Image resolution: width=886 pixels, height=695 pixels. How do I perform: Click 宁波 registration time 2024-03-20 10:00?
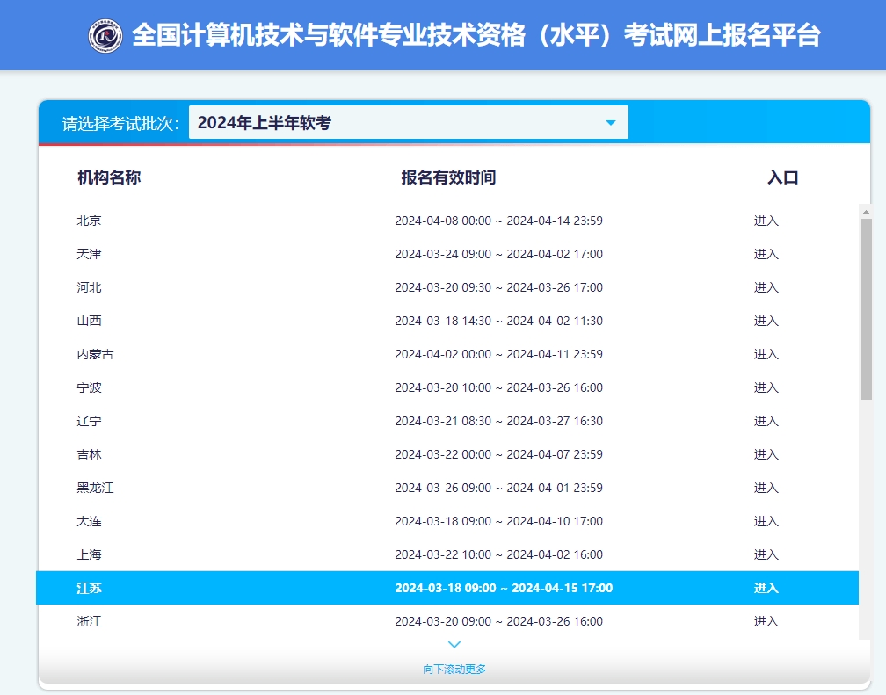tap(499, 387)
